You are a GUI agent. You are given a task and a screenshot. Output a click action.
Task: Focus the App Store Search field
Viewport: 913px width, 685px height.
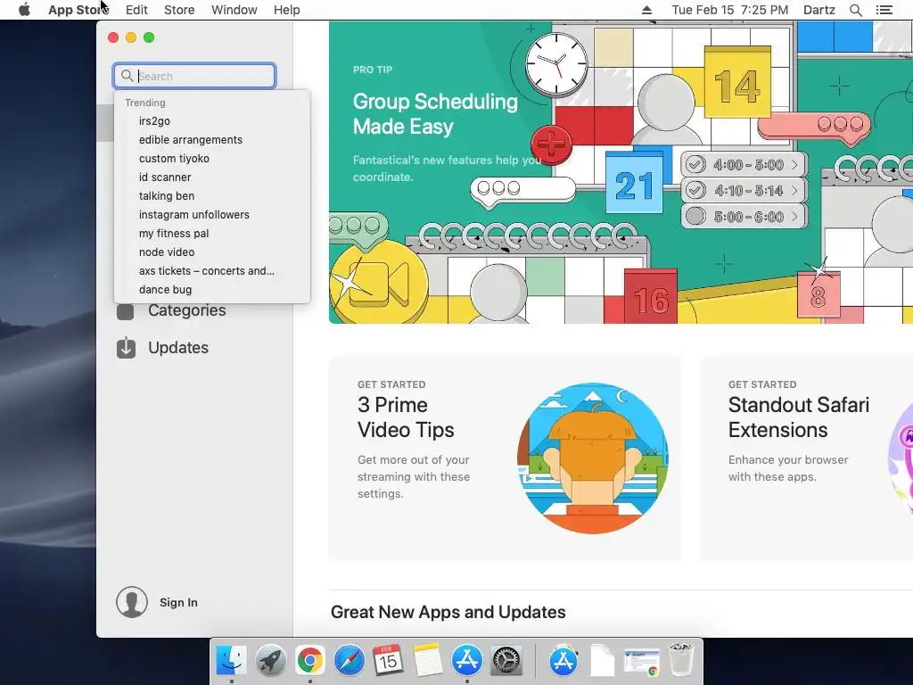point(194,76)
